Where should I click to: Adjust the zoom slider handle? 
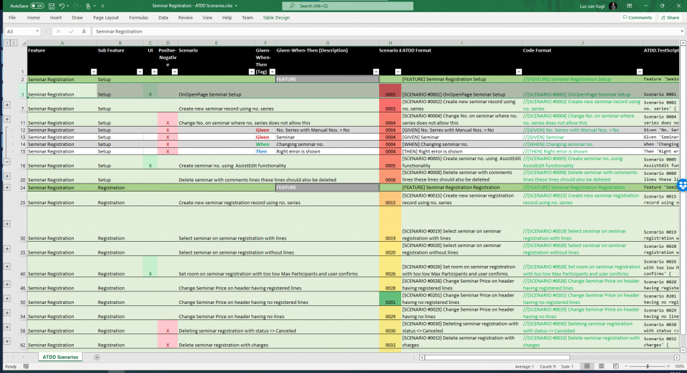pyautogui.click(x=647, y=366)
